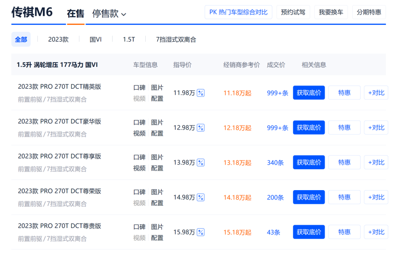The height and width of the screenshot is (257, 398).
Task: Click 特惠 for DCT精英版
Action: (344, 93)
